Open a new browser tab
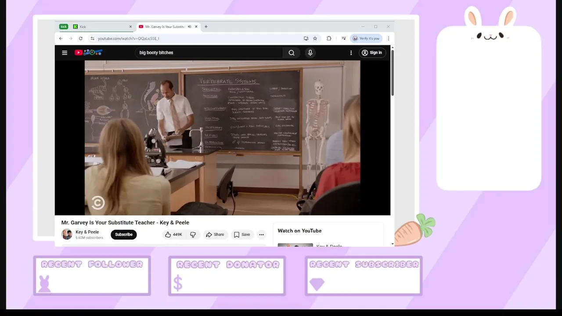562x316 pixels. tap(206, 27)
